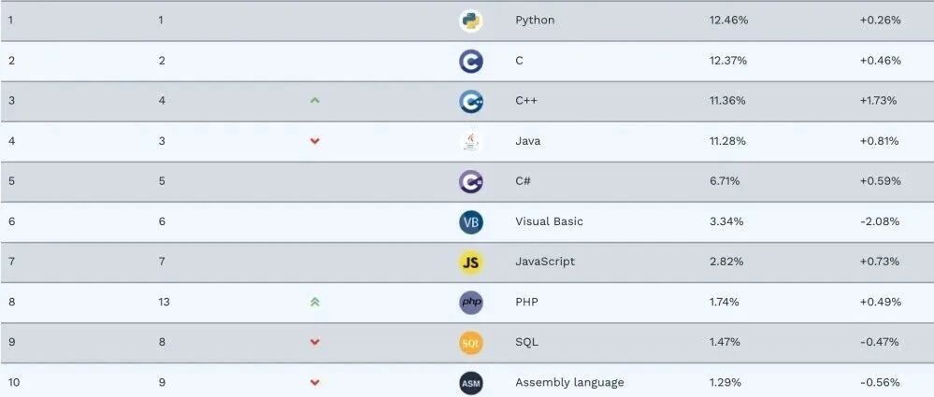Click the red down arrow in Assembly row
This screenshot has height=397, width=934.
pyautogui.click(x=315, y=382)
